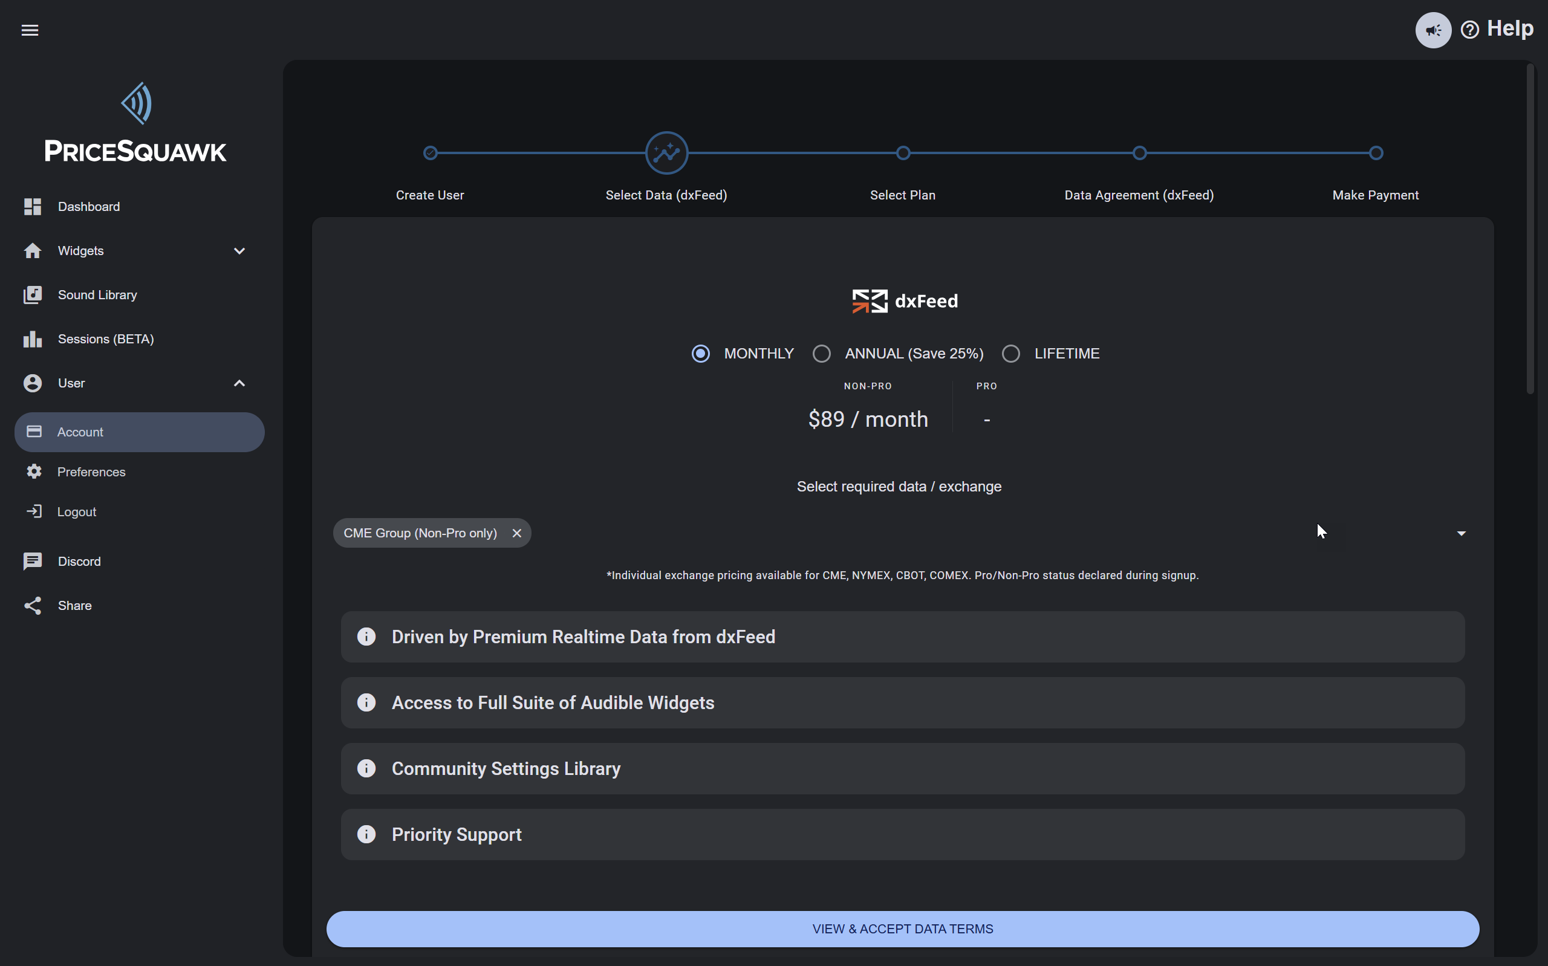Click the Discord chat icon

click(33, 562)
